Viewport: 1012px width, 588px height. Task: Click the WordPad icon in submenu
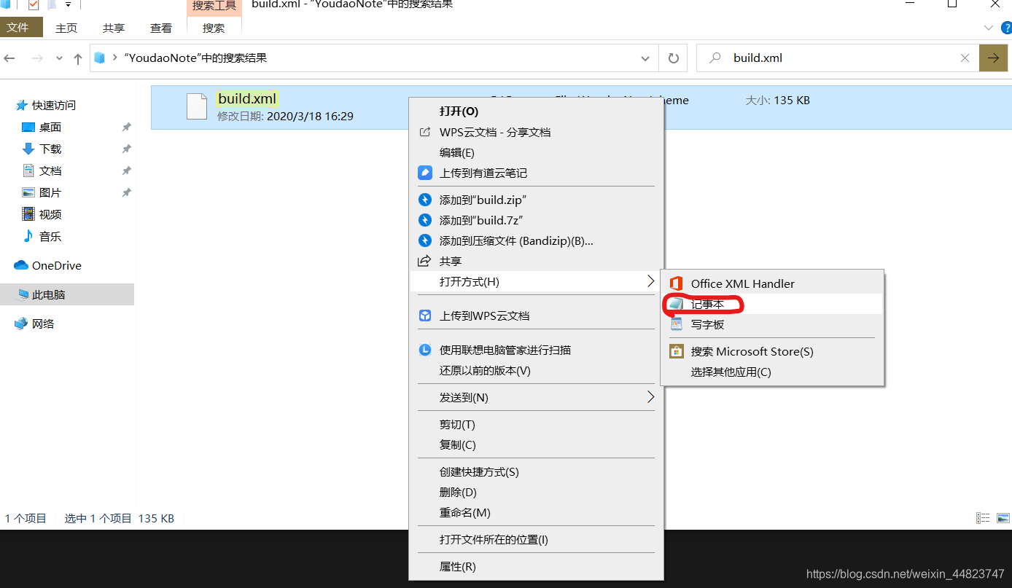pyautogui.click(x=677, y=324)
